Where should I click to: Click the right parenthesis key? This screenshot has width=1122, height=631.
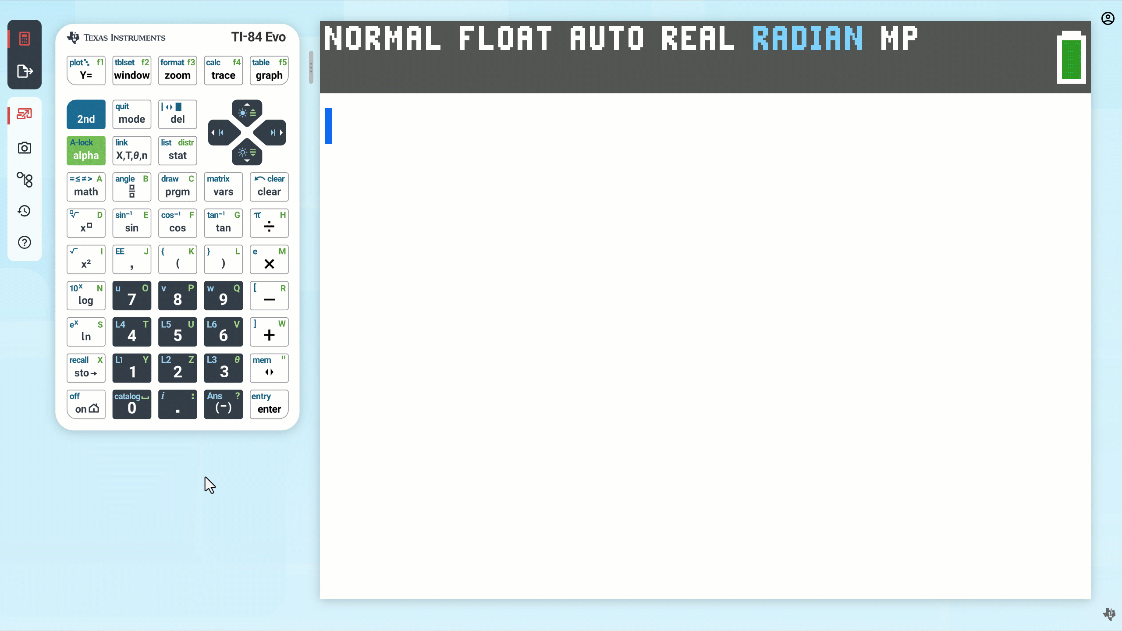(224, 260)
